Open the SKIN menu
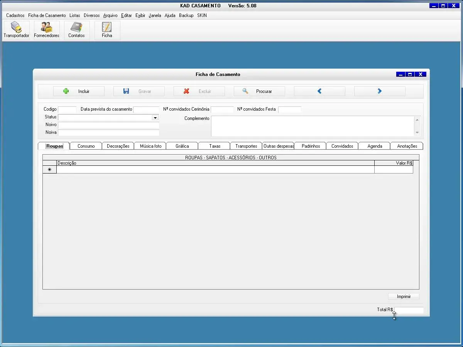 click(202, 15)
